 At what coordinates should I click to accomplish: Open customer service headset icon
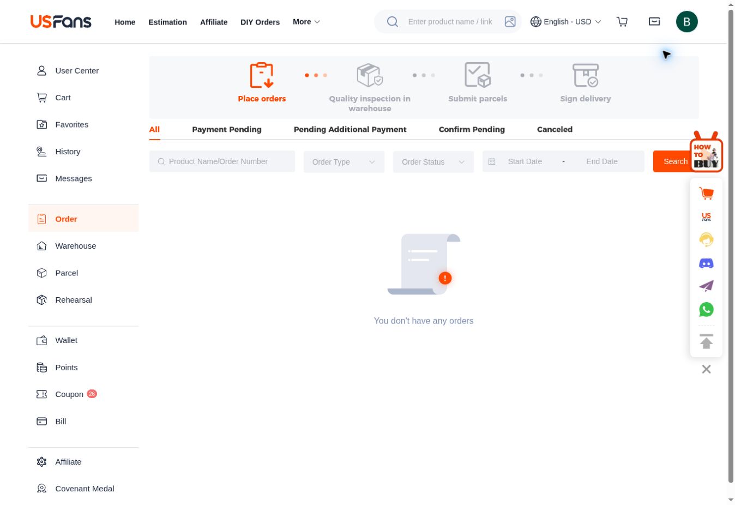click(x=706, y=240)
